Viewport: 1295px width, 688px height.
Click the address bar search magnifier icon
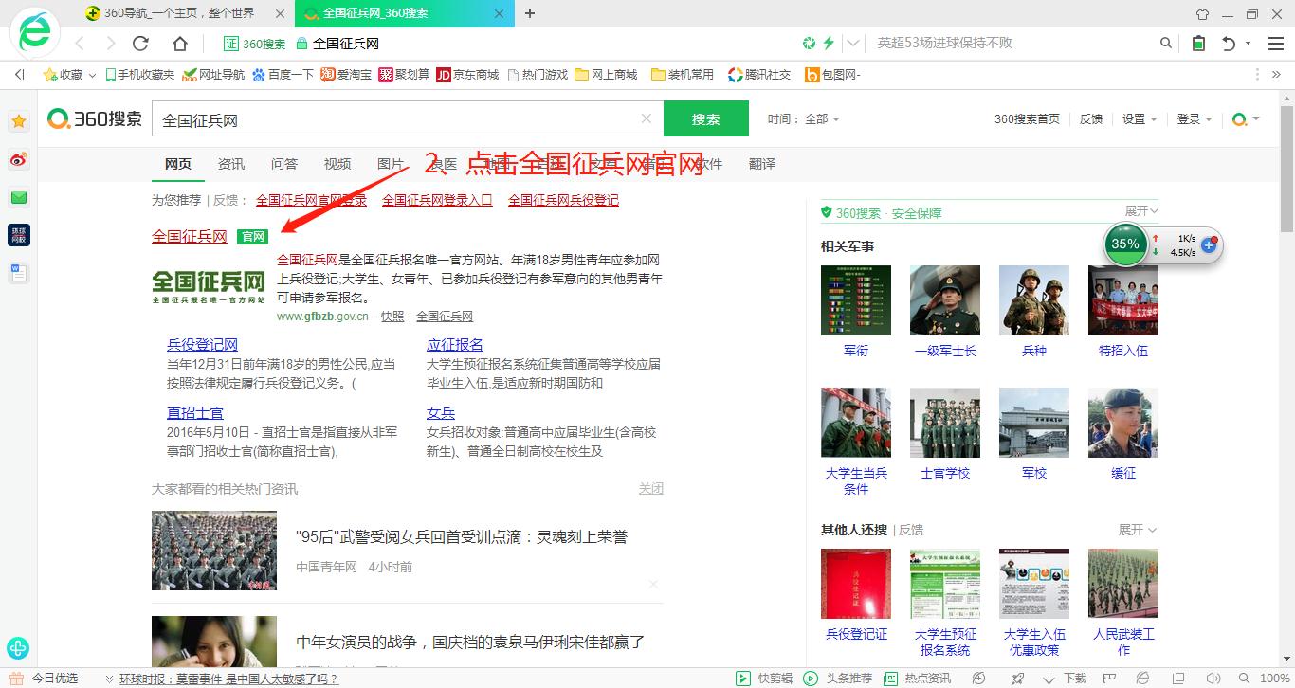pyautogui.click(x=1167, y=44)
